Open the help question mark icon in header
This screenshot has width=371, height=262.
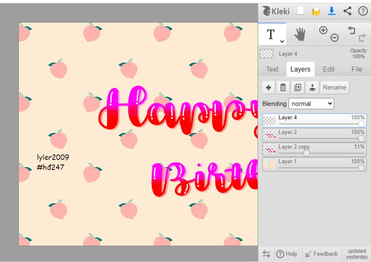(363, 11)
